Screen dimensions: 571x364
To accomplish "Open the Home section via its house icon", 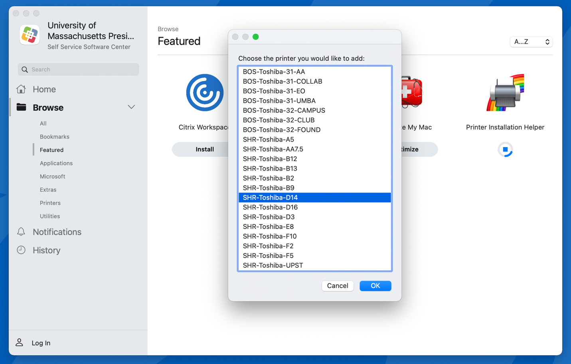I will (21, 89).
